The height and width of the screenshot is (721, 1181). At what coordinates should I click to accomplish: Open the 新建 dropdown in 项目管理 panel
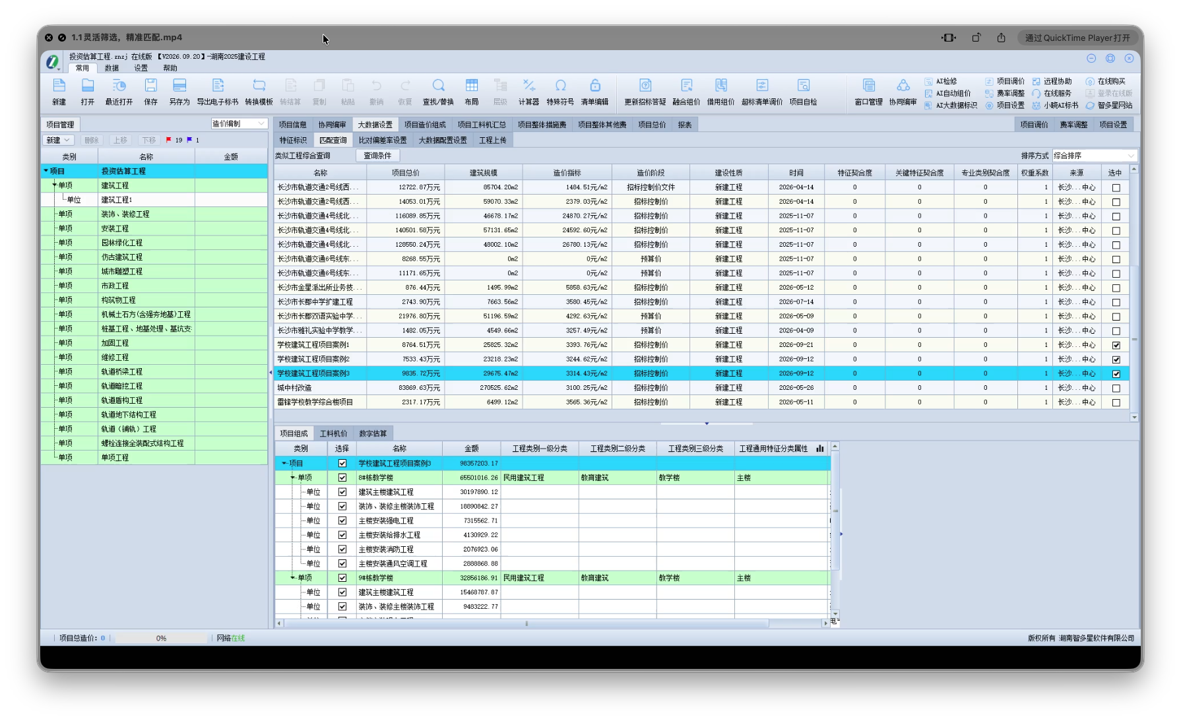coord(58,141)
